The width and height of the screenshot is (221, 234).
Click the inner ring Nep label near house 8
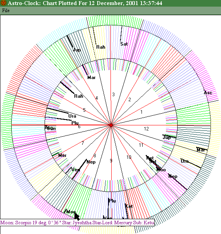[x=91, y=162]
